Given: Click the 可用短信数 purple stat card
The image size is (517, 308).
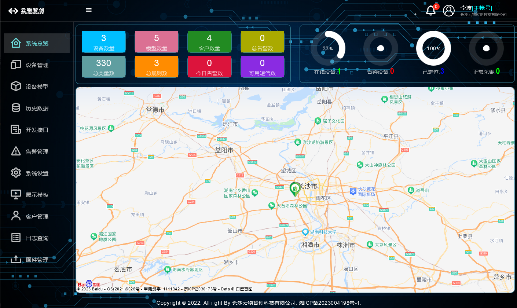Looking at the screenshot, I should pyautogui.click(x=262, y=67).
